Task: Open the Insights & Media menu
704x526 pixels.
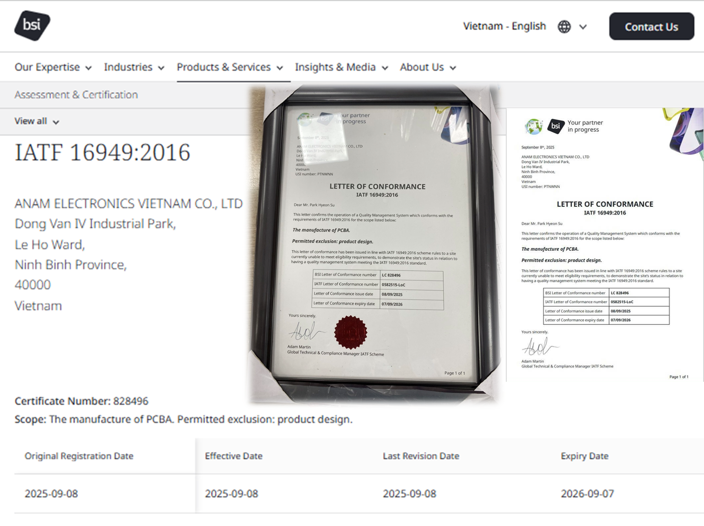Action: click(335, 67)
